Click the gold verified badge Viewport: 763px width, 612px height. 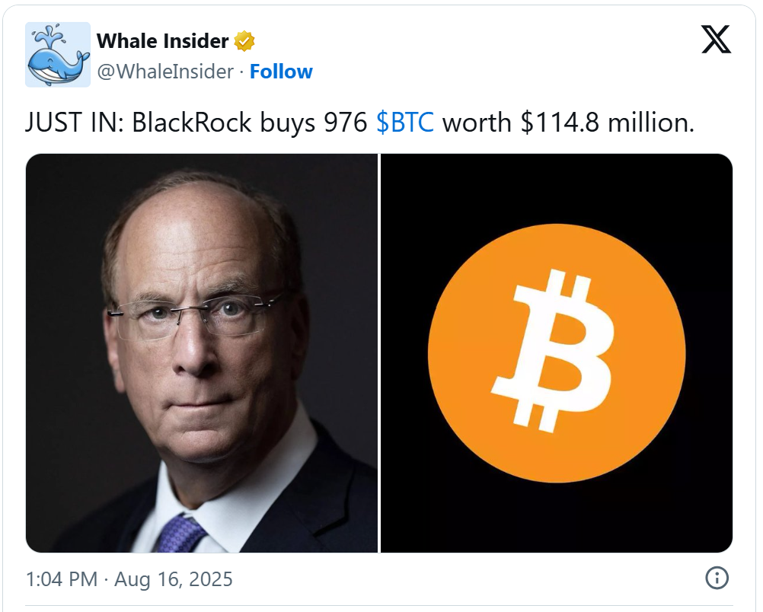click(244, 41)
